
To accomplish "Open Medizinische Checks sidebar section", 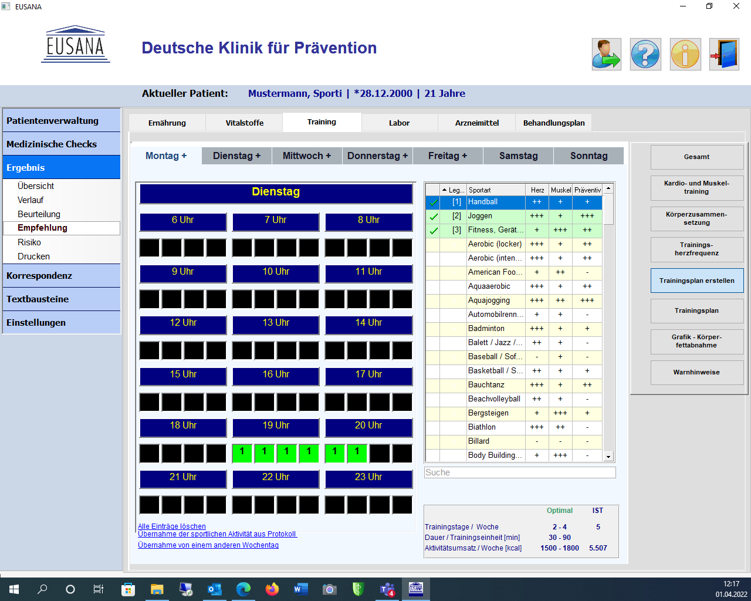I will coord(62,144).
